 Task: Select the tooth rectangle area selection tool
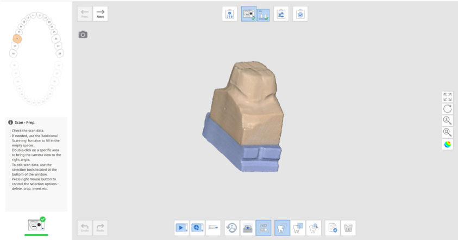[x=298, y=228]
